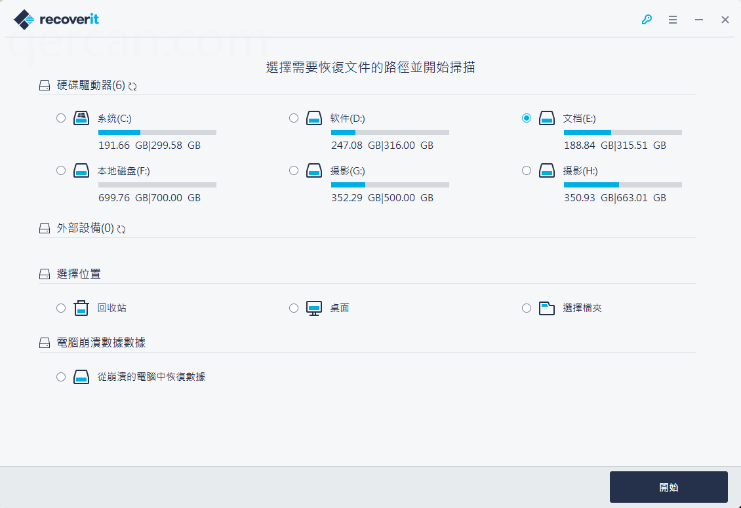The height and width of the screenshot is (508, 741).
Task: Click the 摄影(H:) drive icon
Action: point(547,170)
